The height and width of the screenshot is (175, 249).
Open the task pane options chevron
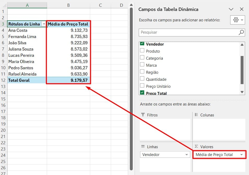point(231,9)
